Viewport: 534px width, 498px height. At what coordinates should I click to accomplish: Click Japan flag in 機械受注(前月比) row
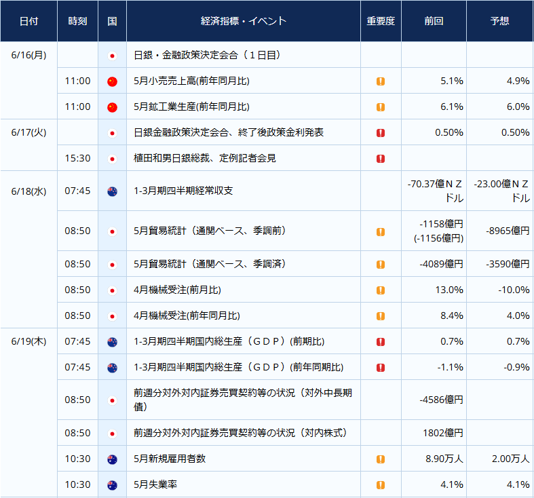112,290
